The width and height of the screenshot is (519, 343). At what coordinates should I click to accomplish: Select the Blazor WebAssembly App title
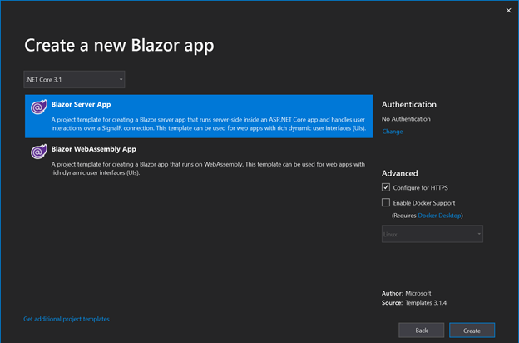(x=94, y=149)
